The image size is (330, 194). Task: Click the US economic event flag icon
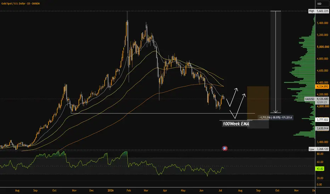[225, 148]
